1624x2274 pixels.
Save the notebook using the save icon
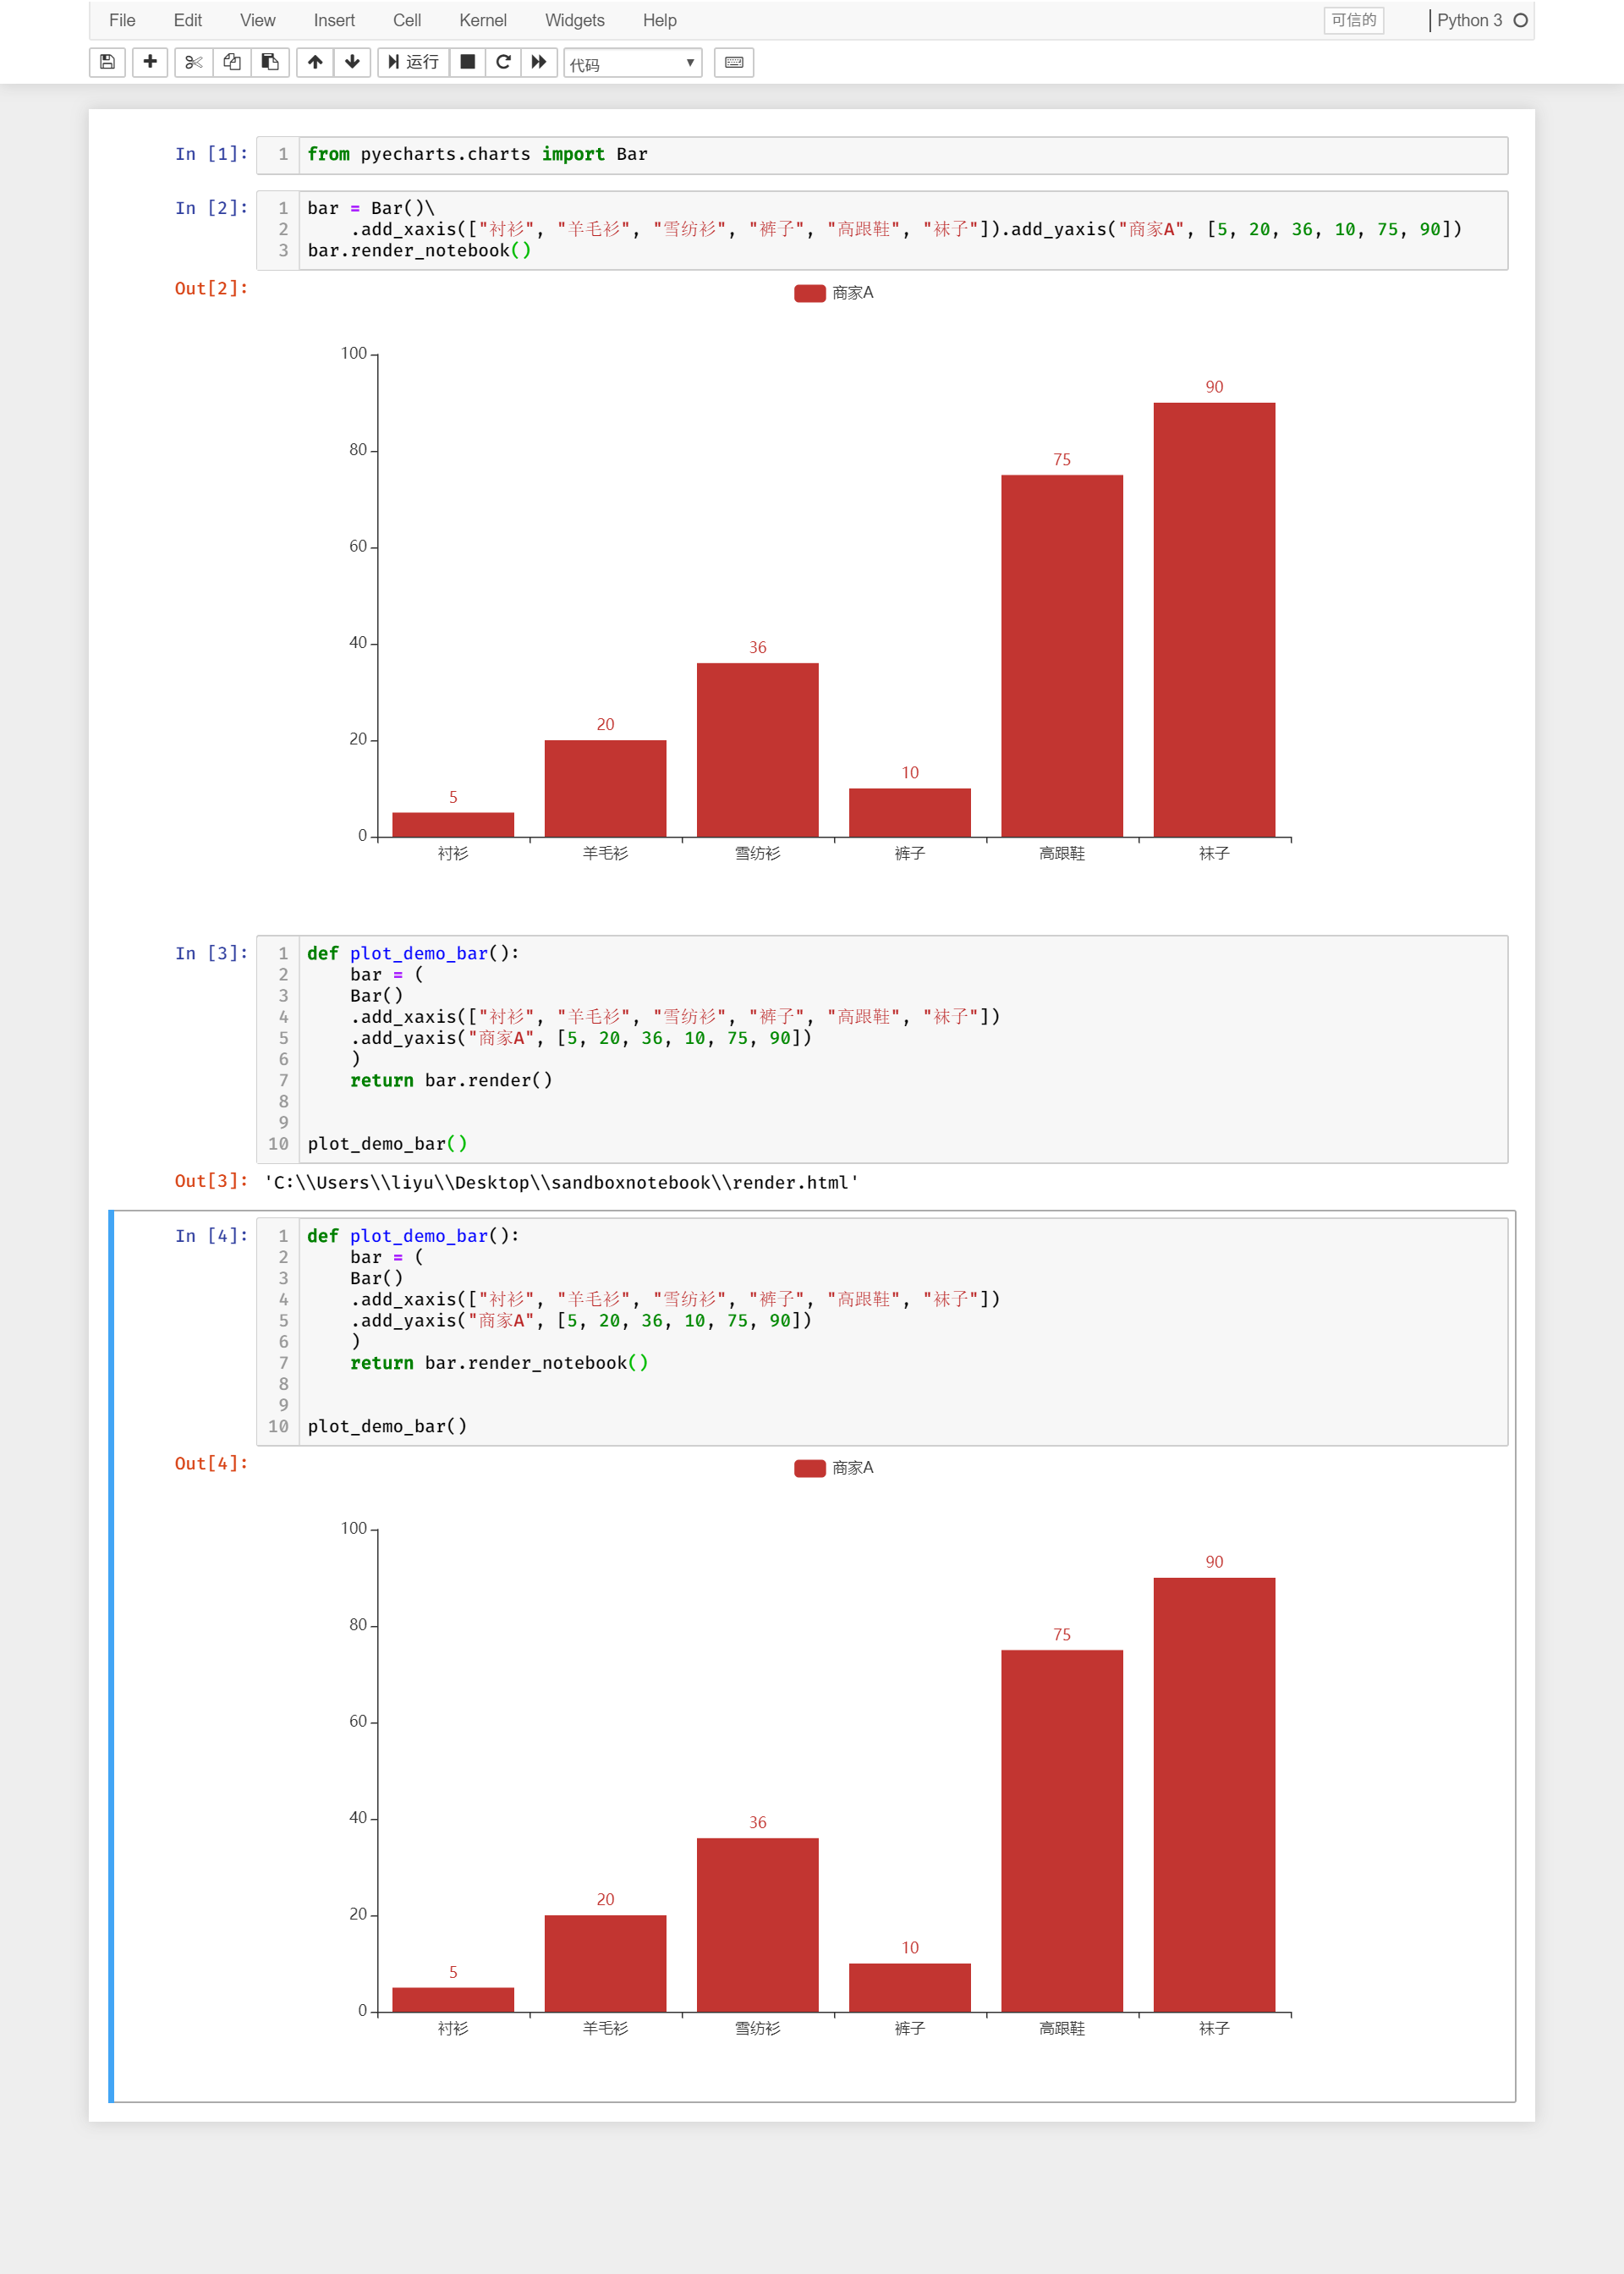(x=106, y=62)
